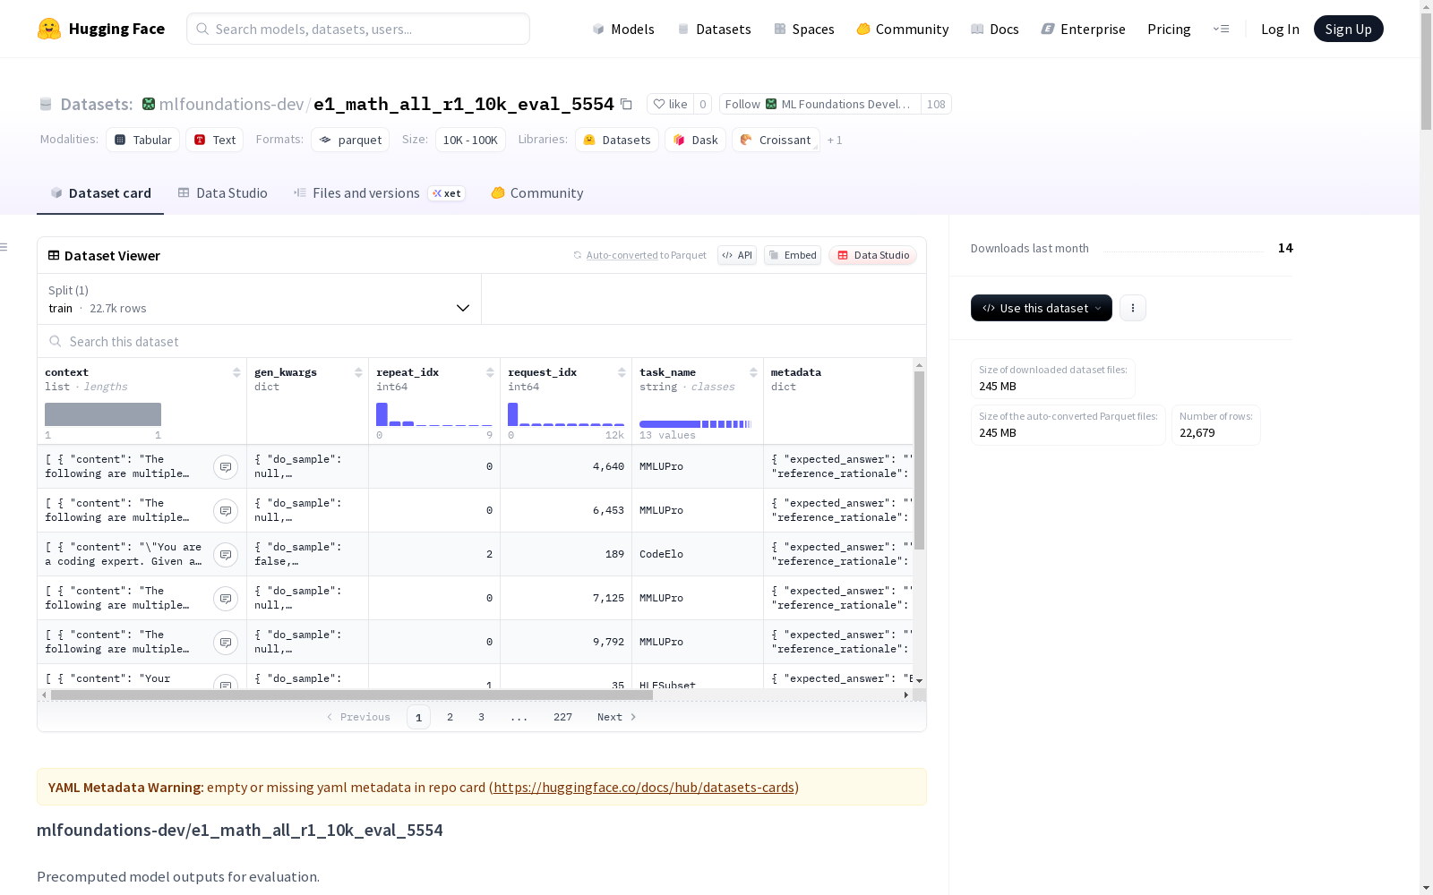The image size is (1433, 895).
Task: Go to Datasets in the navigation
Action: (714, 29)
